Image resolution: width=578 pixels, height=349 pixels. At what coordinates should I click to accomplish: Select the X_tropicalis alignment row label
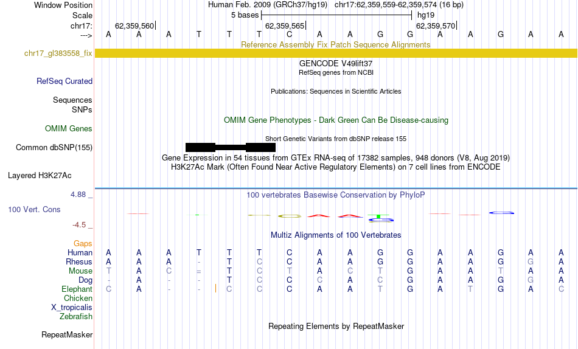(72, 308)
